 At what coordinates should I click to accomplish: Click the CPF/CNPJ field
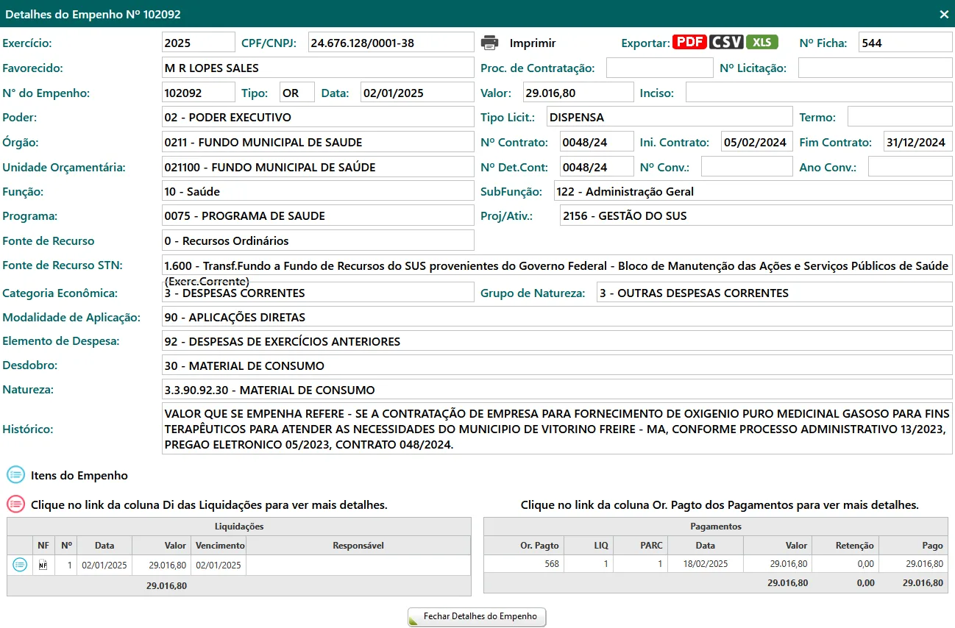(x=391, y=43)
